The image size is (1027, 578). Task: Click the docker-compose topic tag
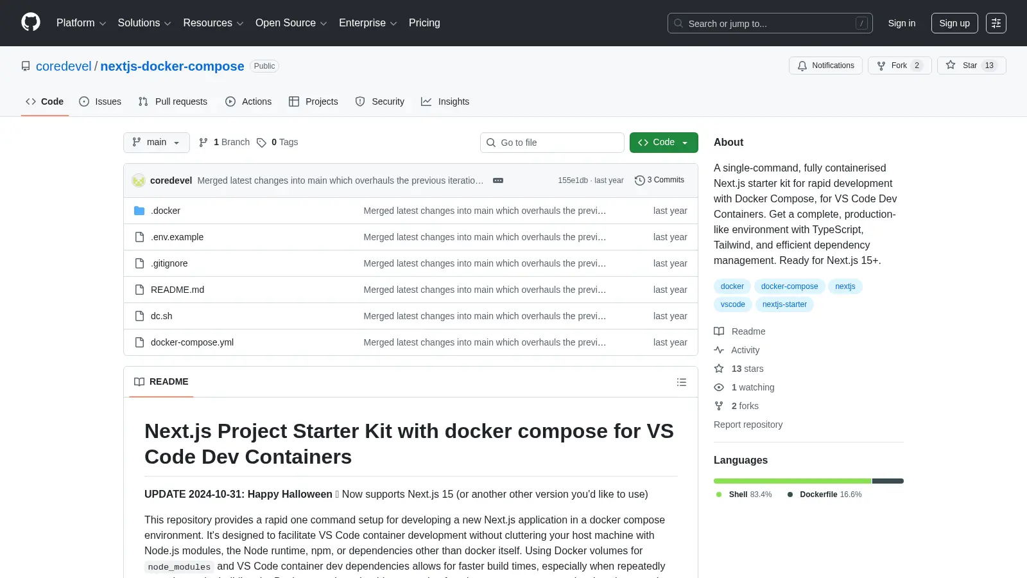pyautogui.click(x=790, y=286)
